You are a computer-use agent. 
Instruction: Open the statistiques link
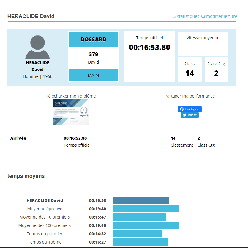click(x=188, y=16)
